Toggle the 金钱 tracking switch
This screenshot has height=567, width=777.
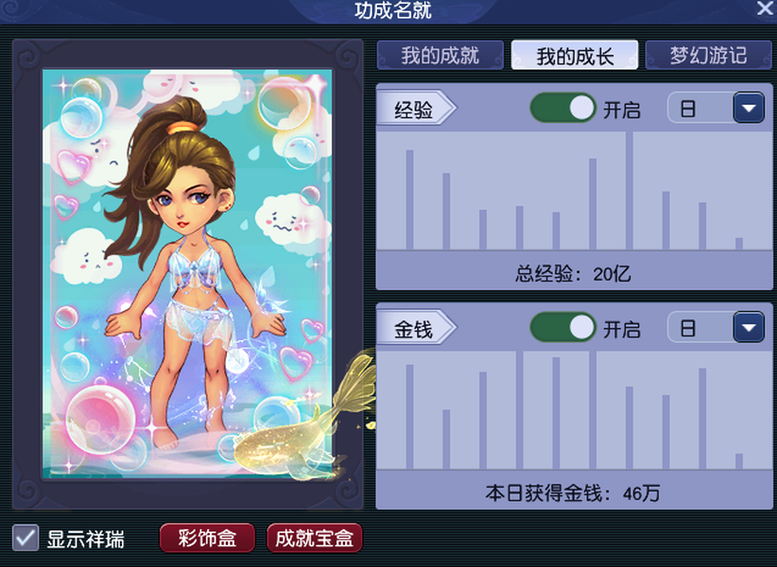point(563,327)
